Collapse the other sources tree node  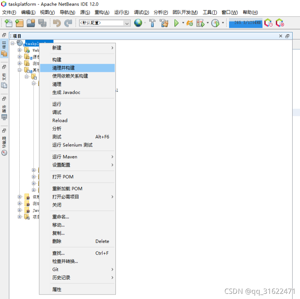19,70
